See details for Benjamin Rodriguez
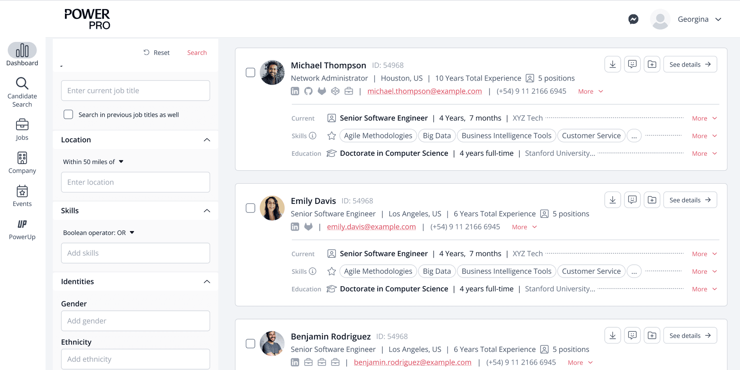Image resolution: width=740 pixels, height=370 pixels. 690,335
